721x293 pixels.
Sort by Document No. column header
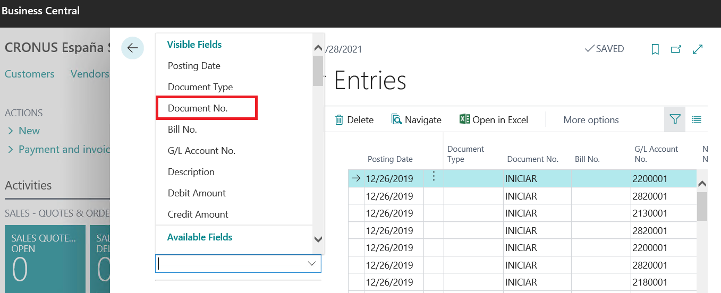(x=532, y=159)
